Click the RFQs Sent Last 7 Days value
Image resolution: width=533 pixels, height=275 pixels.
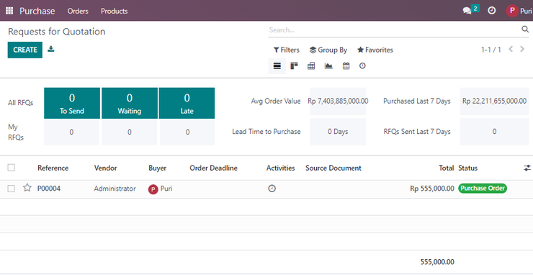494,132
